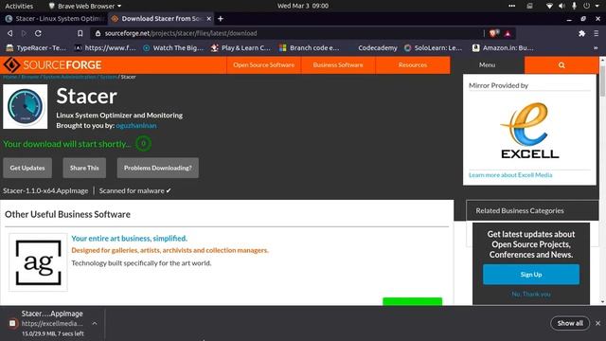Viewport: 606px width, 341px height.
Task: Reload the page with the refresh icon
Action: pyautogui.click(x=38, y=33)
